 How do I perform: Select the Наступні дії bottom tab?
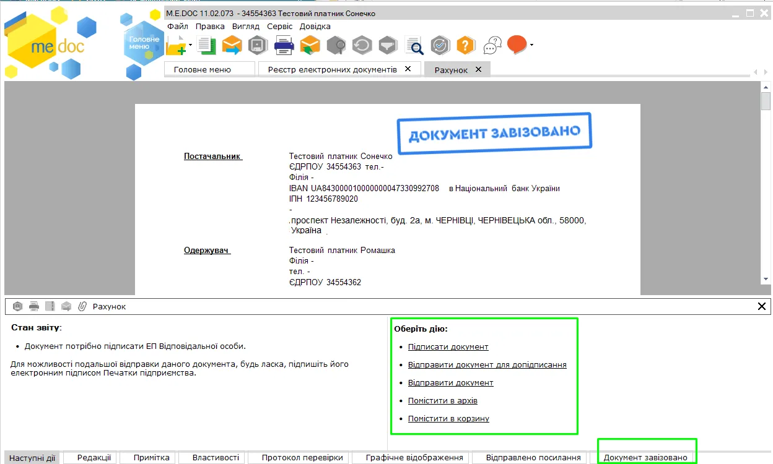click(x=32, y=458)
